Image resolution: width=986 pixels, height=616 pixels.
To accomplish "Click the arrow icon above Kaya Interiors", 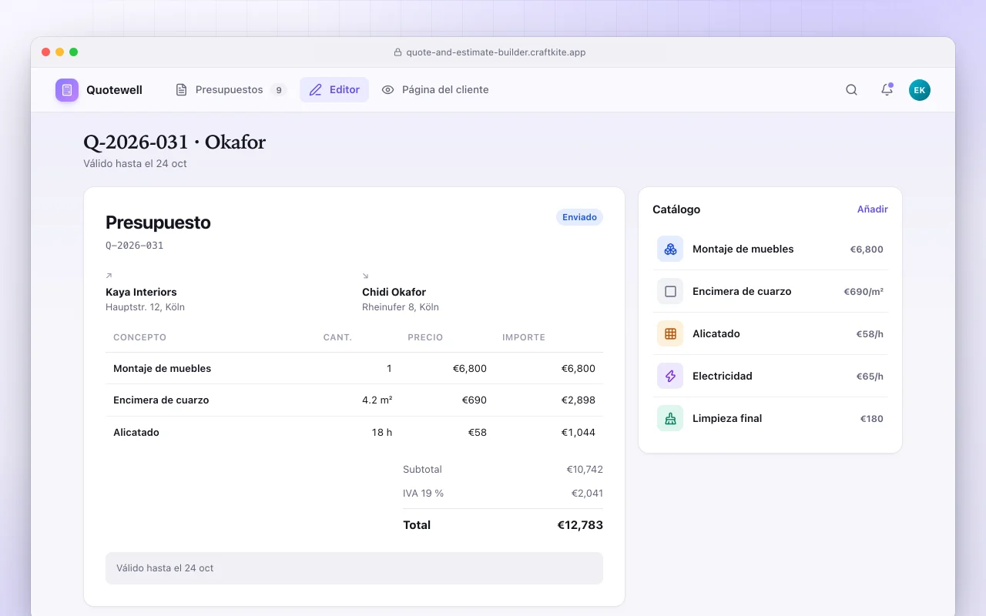I will tap(109, 276).
